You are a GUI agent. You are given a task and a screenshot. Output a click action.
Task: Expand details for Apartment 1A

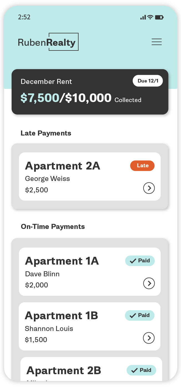tap(149, 283)
